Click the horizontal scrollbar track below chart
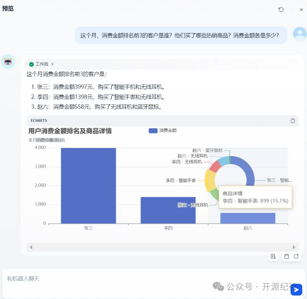The width and height of the screenshot is (307, 299). (x=162, y=247)
